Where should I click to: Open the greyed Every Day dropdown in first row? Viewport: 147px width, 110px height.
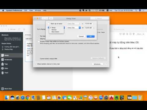point(74,24)
